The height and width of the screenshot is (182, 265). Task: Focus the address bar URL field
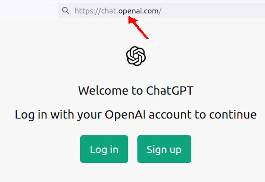(x=161, y=10)
